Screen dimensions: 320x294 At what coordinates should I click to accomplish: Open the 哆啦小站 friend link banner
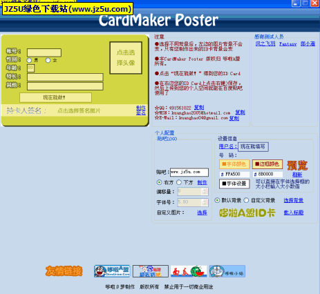click(227, 271)
